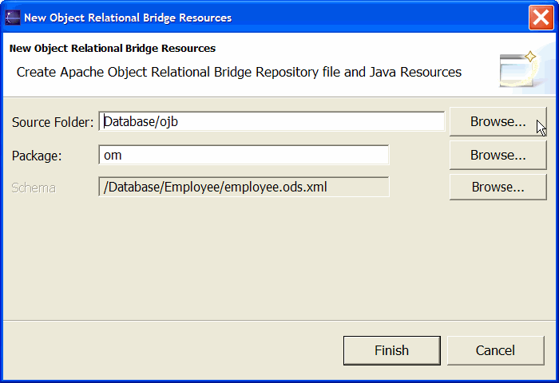Screen dimensions: 559x383
Task: Cancel the resource creation dialog
Action: 496,350
